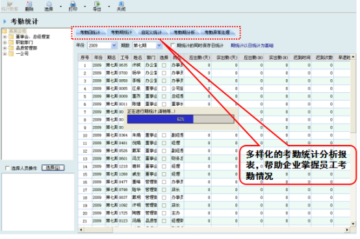
Task: Select the 品质管理部 tree item
Action: [x=27, y=48]
